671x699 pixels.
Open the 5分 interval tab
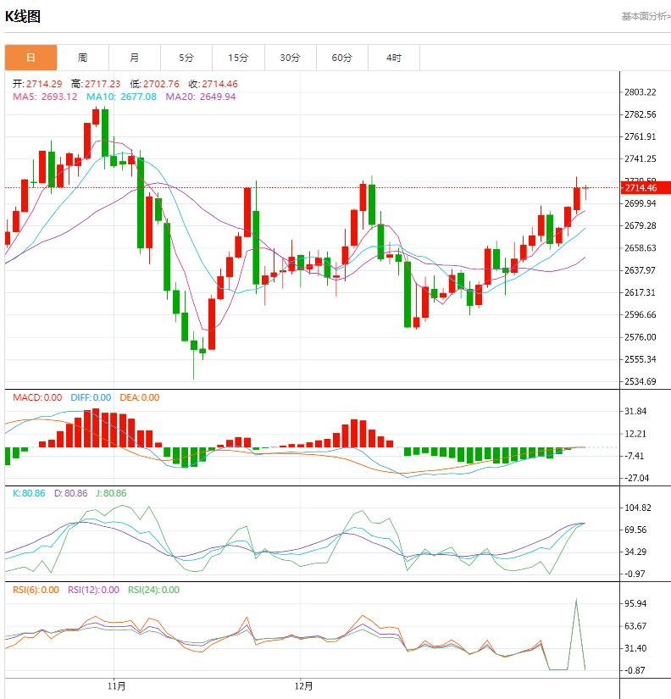click(x=186, y=58)
